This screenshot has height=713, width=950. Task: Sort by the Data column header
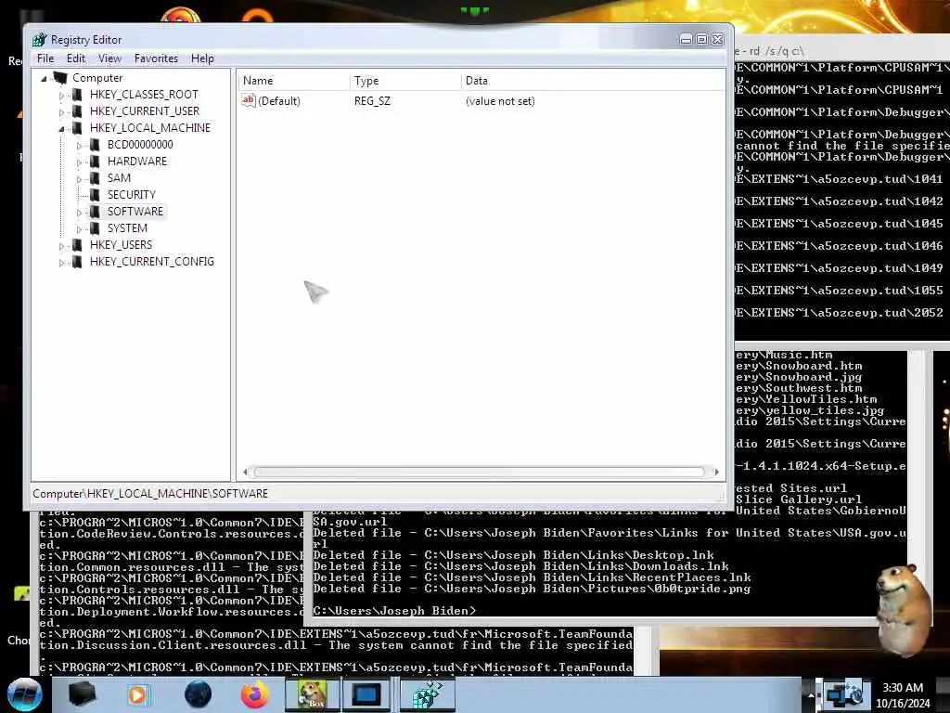coord(593,81)
